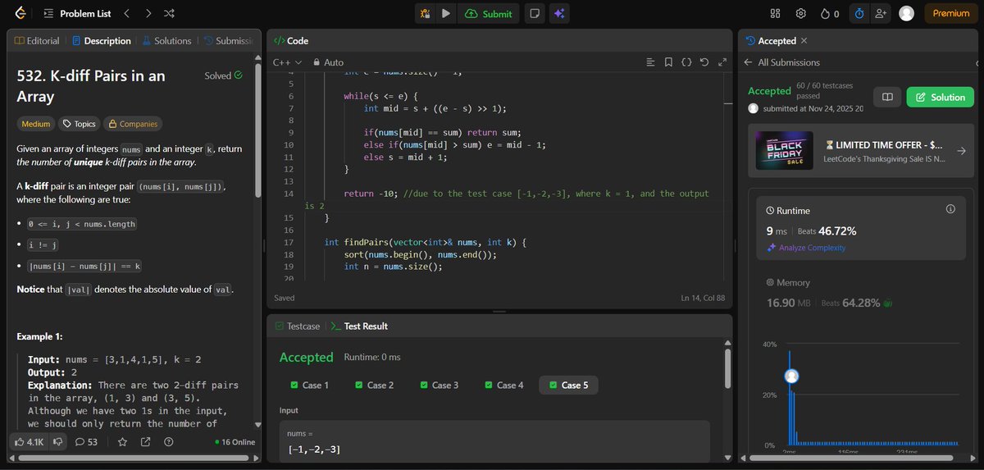The height and width of the screenshot is (470, 984).
Task: Share problem via external link icon
Action: [x=145, y=441]
